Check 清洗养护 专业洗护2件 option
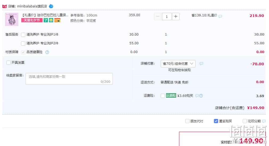This screenshot has width=269, height=146. point(23,43)
